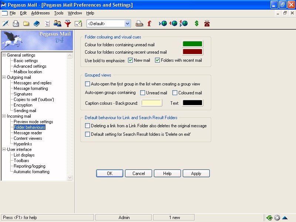Confirm settings with OK button
The image size is (296, 222).
pyautogui.click(x=110, y=173)
